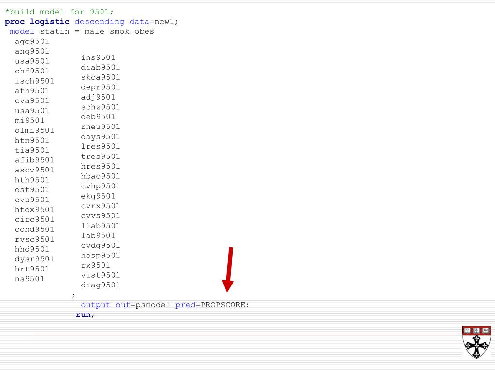Click the 'statin' outcome variable
The width and height of the screenshot is (495, 371).
[54, 31]
